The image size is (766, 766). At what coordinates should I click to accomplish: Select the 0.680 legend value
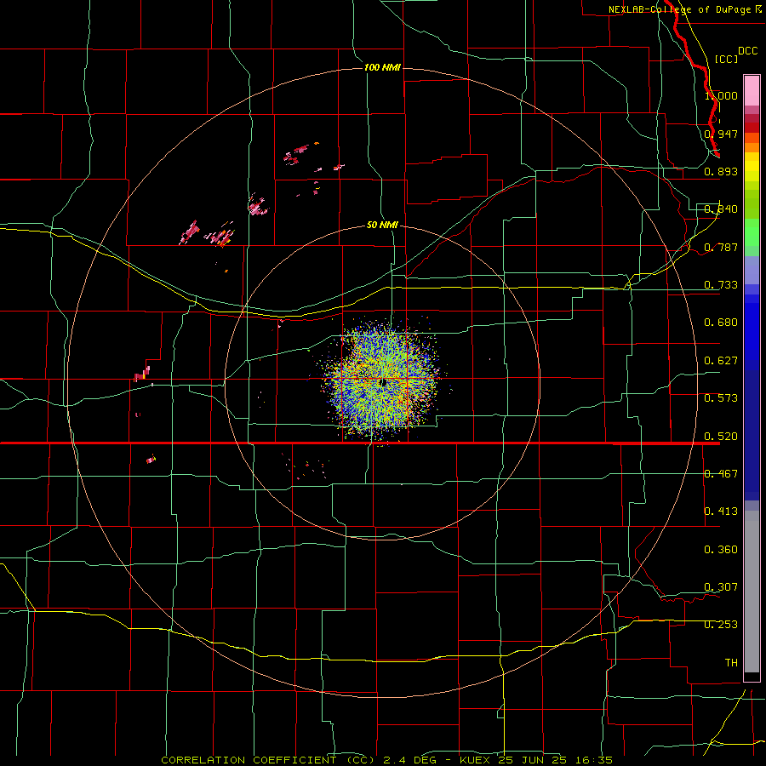pos(721,323)
